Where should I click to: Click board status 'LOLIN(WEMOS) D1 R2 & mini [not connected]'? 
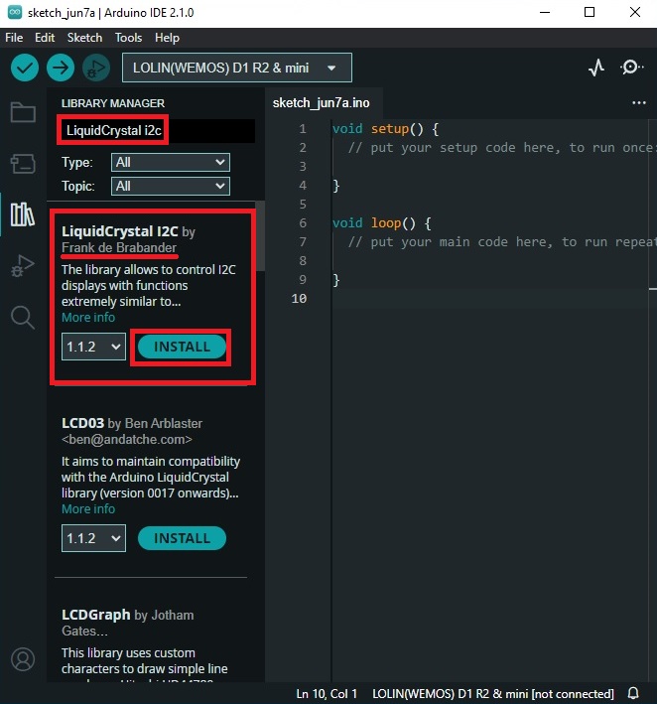tap(492, 694)
